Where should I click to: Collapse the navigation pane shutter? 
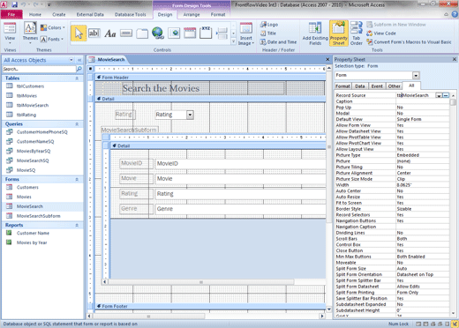tap(79, 60)
